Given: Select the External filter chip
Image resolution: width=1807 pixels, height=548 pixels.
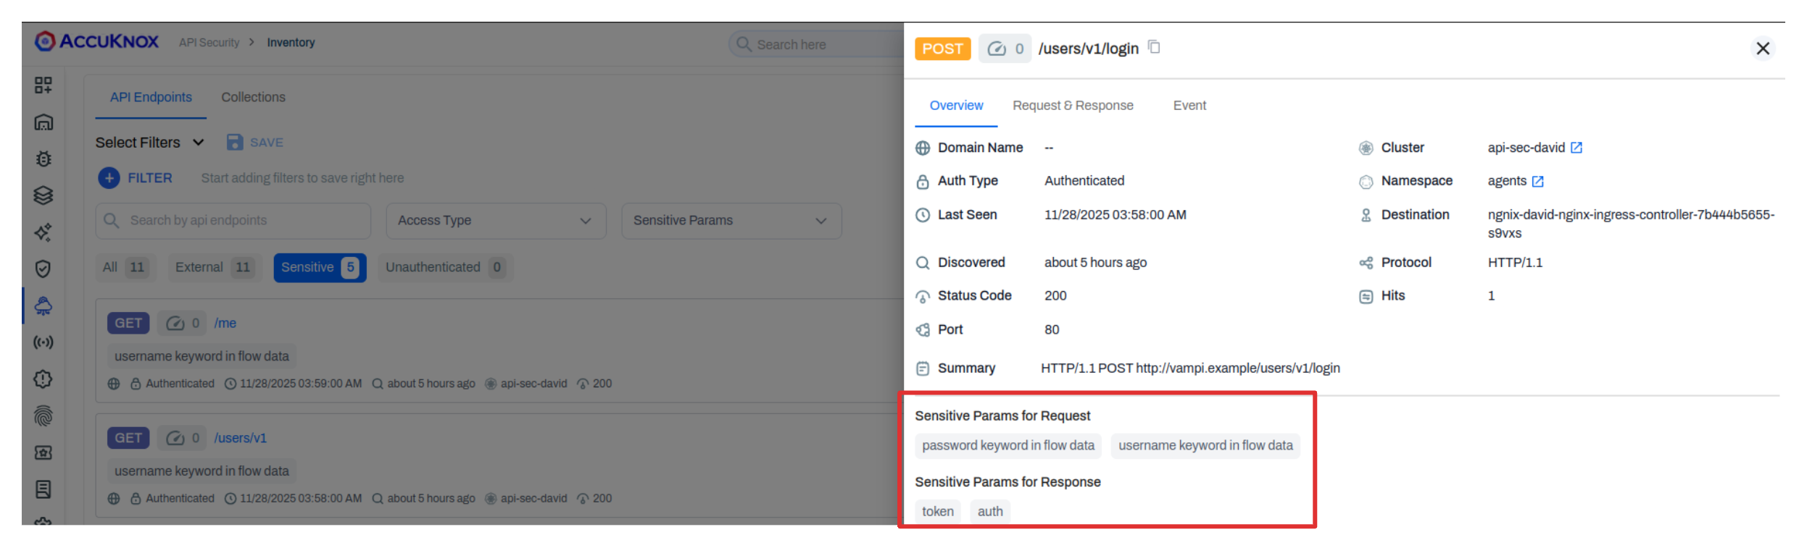Looking at the screenshot, I should click(212, 268).
